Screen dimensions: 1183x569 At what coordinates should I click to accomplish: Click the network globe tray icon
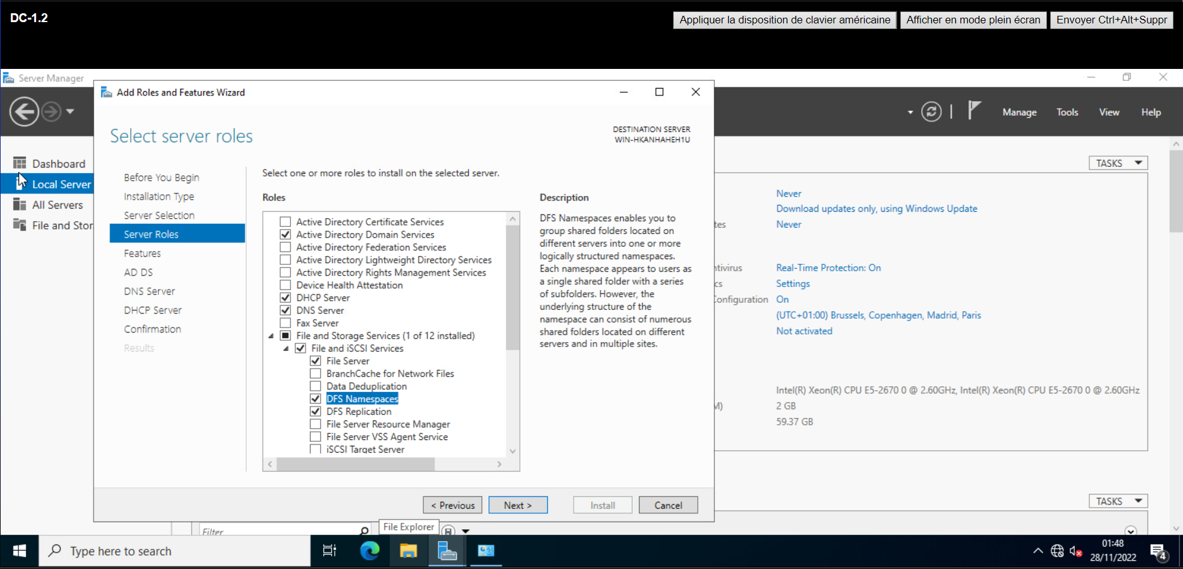pos(1057,551)
